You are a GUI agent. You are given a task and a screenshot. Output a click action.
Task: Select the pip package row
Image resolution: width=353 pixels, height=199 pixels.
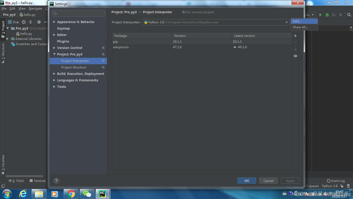[202, 42]
